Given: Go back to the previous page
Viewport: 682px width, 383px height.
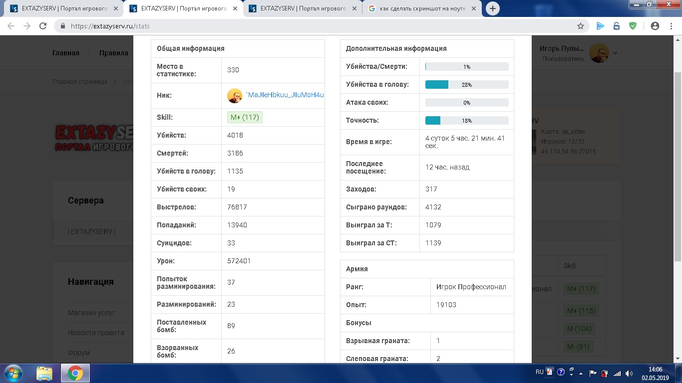Looking at the screenshot, I should pos(11,26).
